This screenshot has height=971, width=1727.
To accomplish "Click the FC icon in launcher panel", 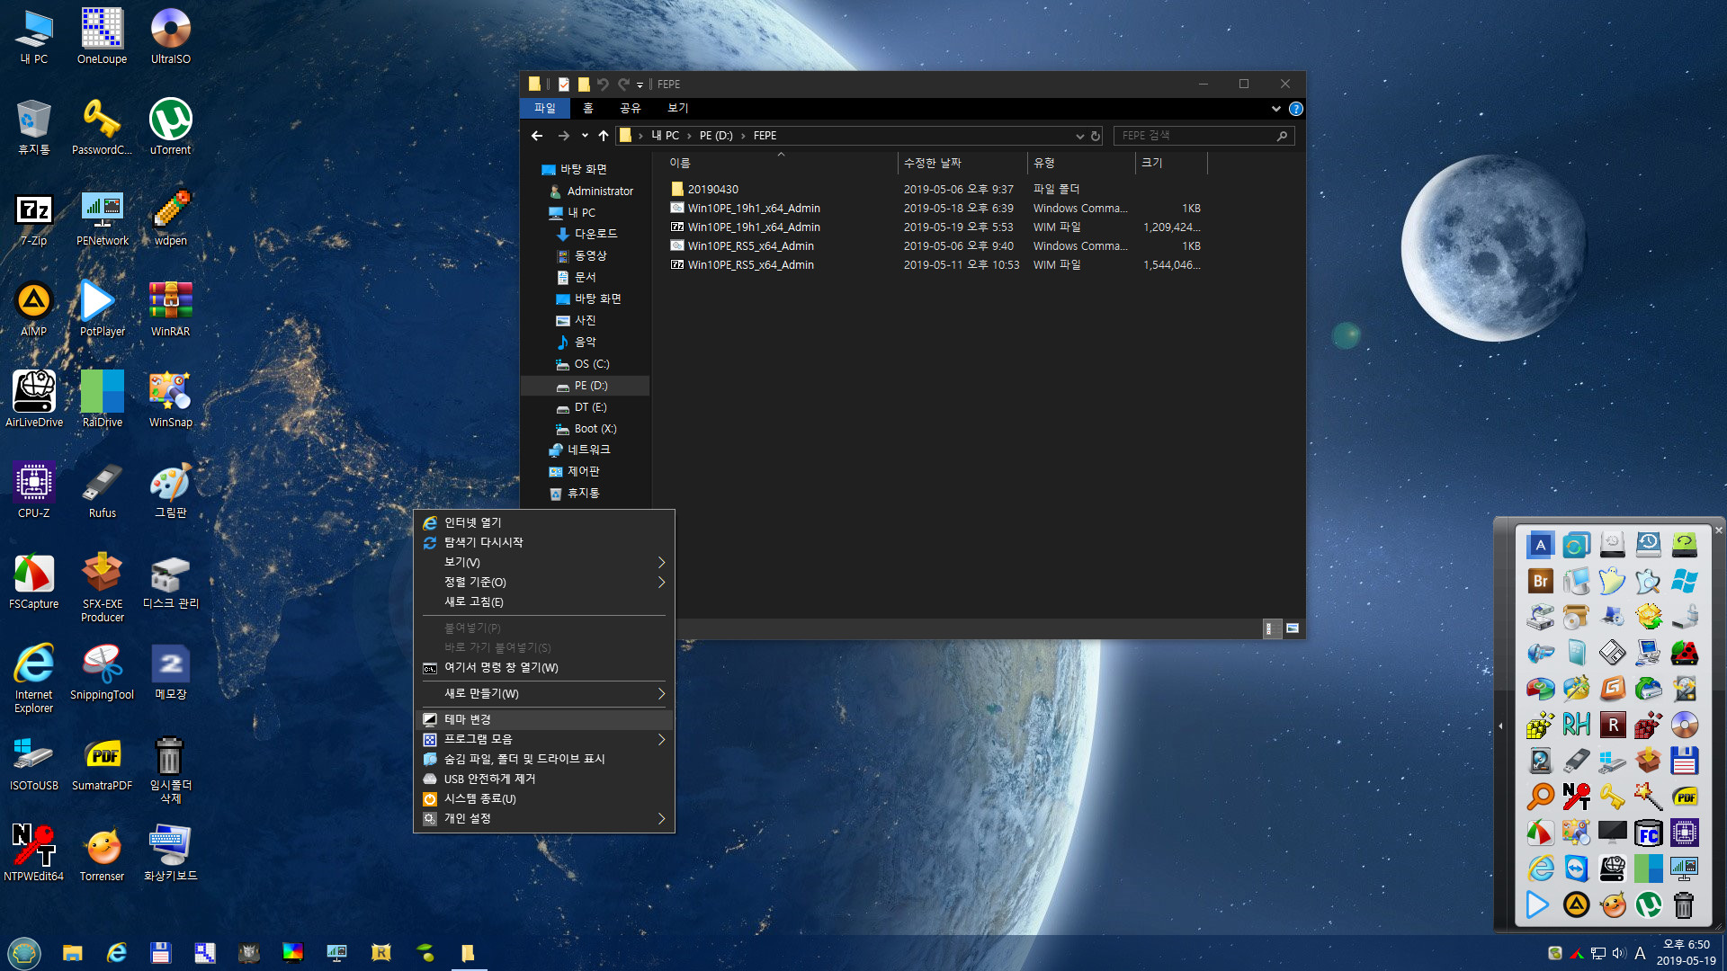I will 1648,833.
